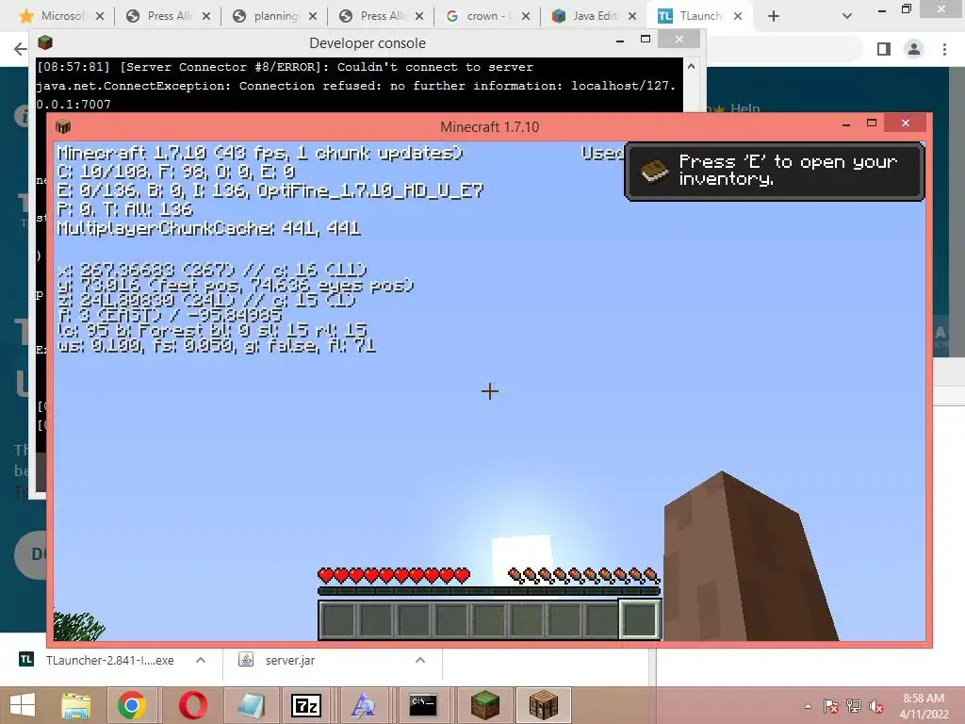Viewport: 965px width, 724px height.
Task: Select the highlighted last hotbar slot
Action: [x=640, y=619]
